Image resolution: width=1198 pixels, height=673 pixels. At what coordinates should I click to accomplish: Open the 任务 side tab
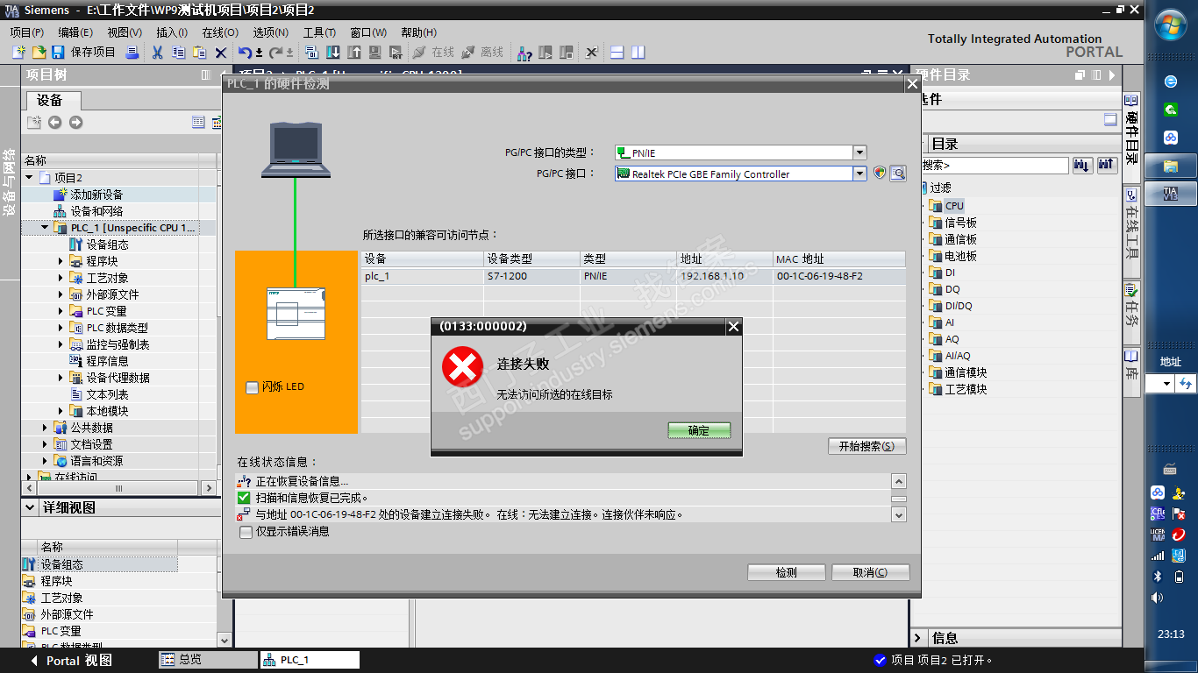(1132, 313)
